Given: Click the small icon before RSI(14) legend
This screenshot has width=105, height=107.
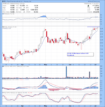Looking at the screenshot, I should coord(3,14).
